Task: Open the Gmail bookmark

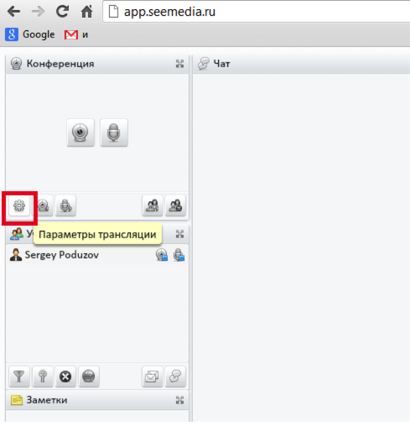Action: [x=76, y=34]
